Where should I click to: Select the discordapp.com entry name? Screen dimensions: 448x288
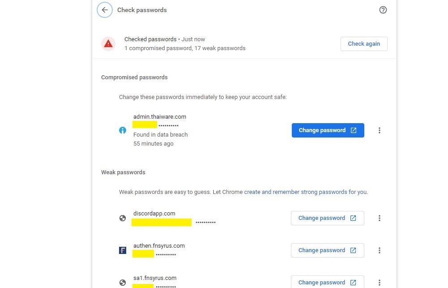154,214
